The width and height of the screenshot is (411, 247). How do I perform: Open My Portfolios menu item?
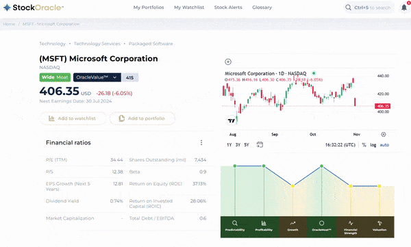coord(149,8)
